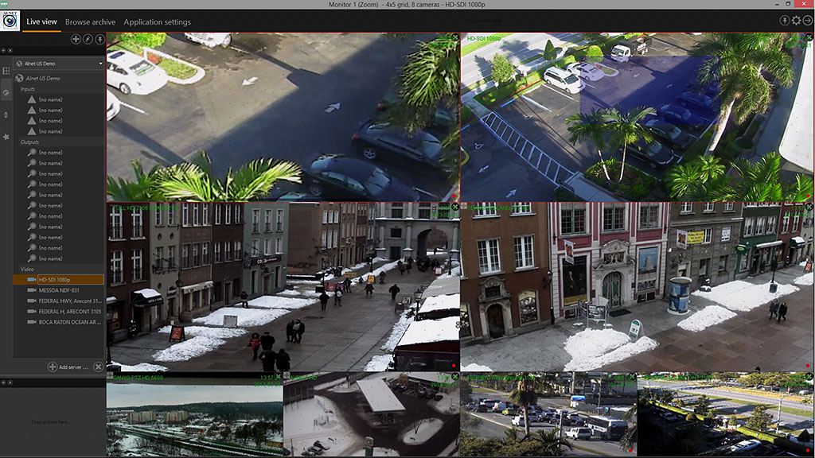
Task: Select the BOCA RATON OCEAN AR... camera
Action: 70,322
